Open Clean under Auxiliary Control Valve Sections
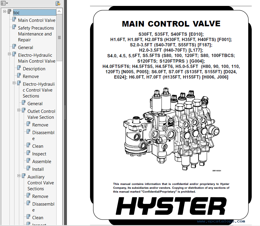 [38, 217]
